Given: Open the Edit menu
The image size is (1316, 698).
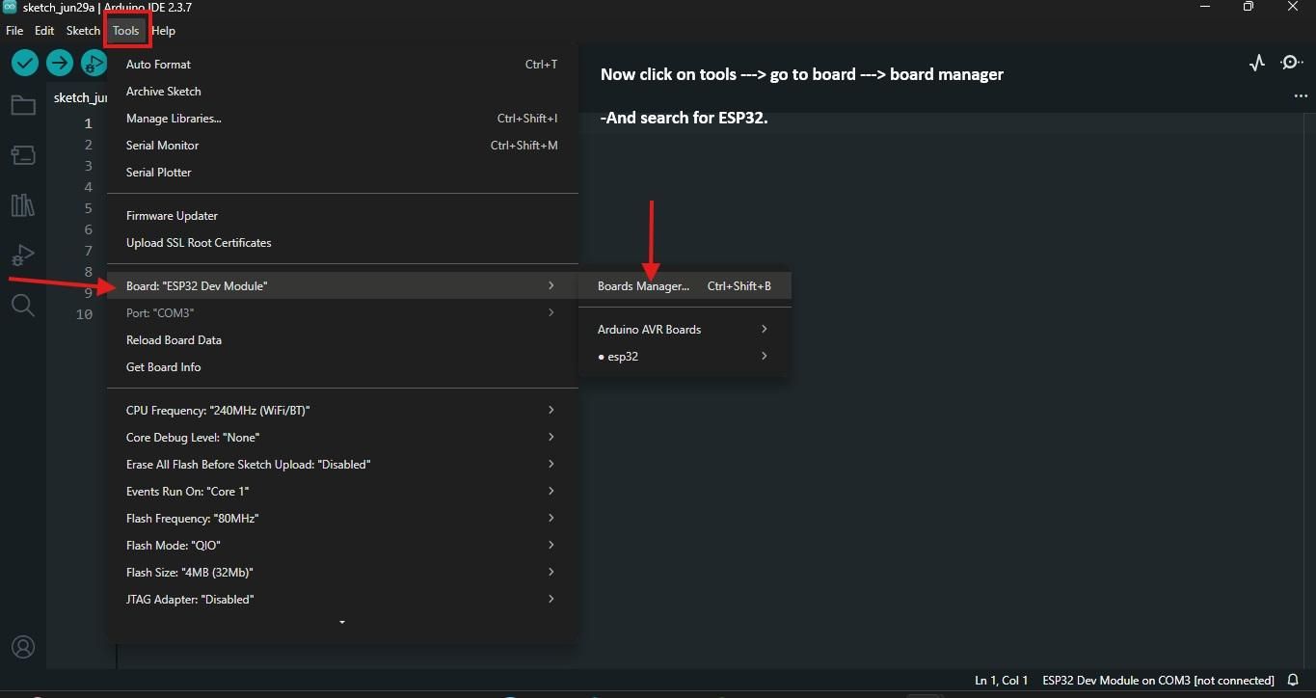Looking at the screenshot, I should click(44, 31).
